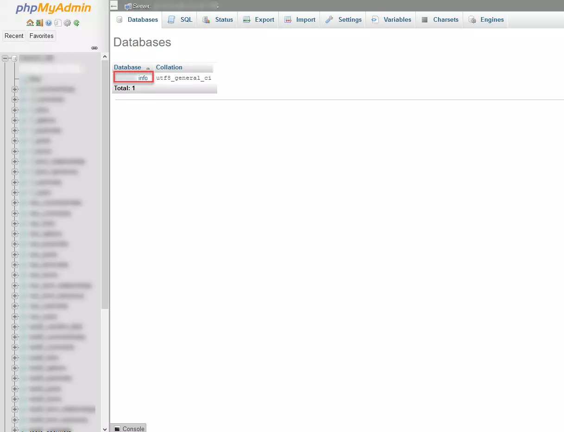564x432 pixels.
Task: Open the Export tab
Action: click(258, 20)
